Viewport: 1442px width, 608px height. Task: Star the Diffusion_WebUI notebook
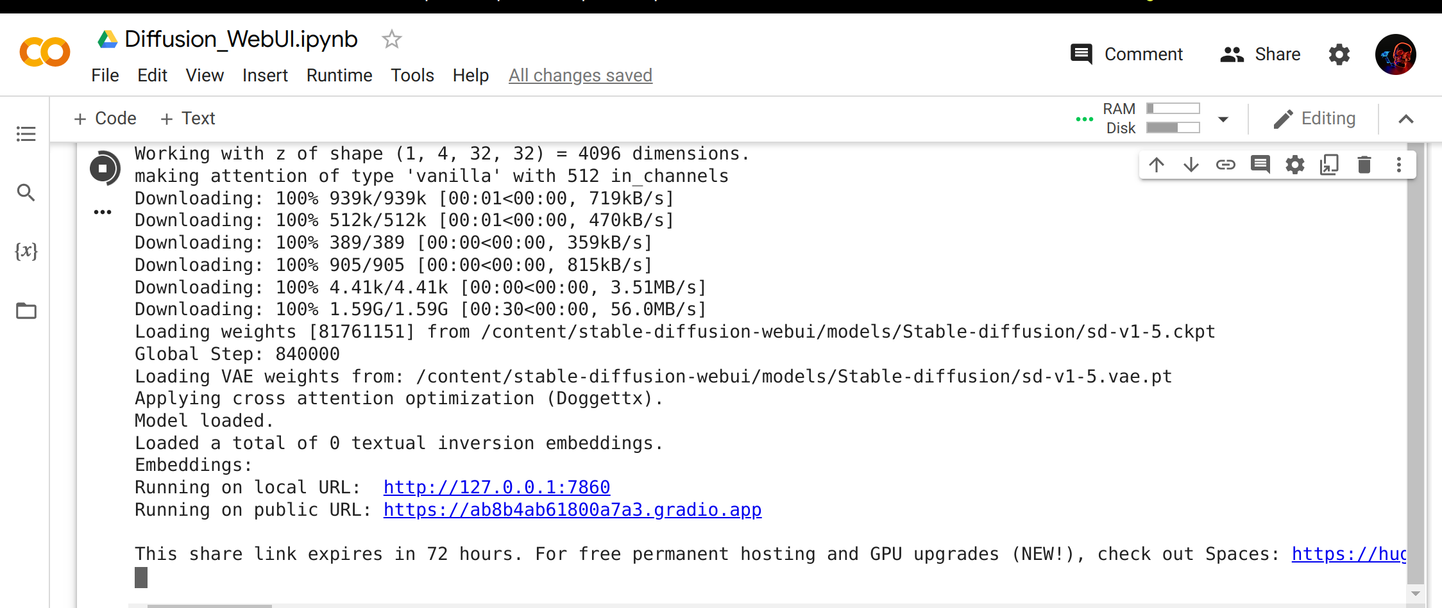tap(391, 39)
